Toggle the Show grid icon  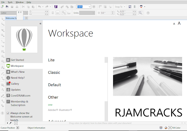point(105,7)
